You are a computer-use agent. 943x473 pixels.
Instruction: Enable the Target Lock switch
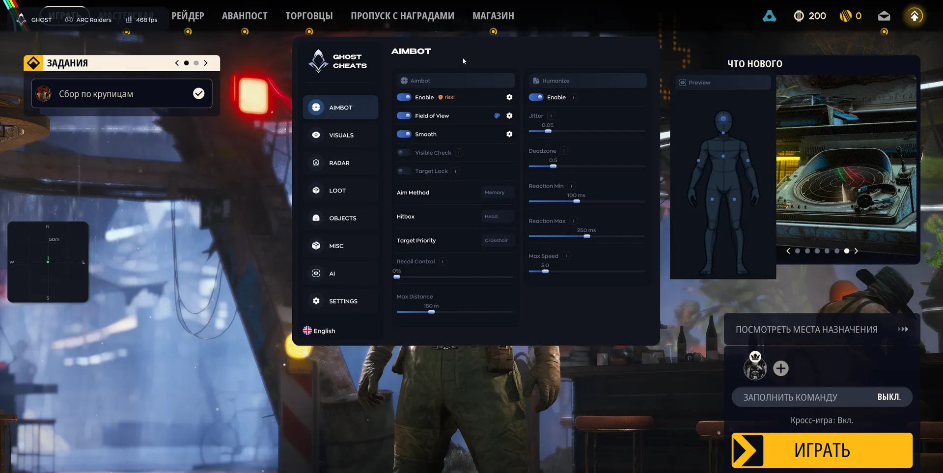pyautogui.click(x=404, y=171)
